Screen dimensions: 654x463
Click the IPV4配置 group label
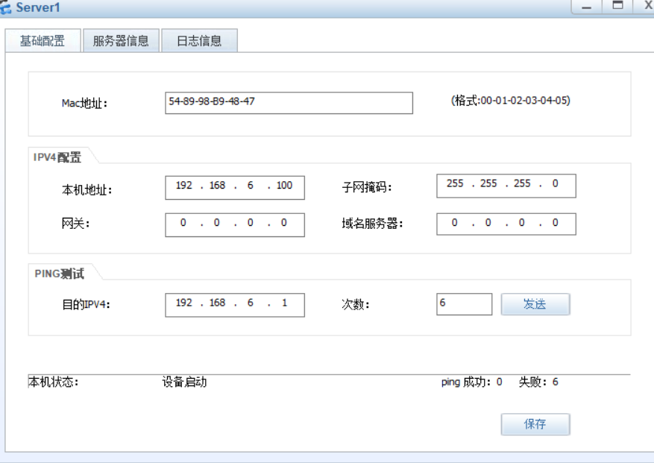pos(57,157)
